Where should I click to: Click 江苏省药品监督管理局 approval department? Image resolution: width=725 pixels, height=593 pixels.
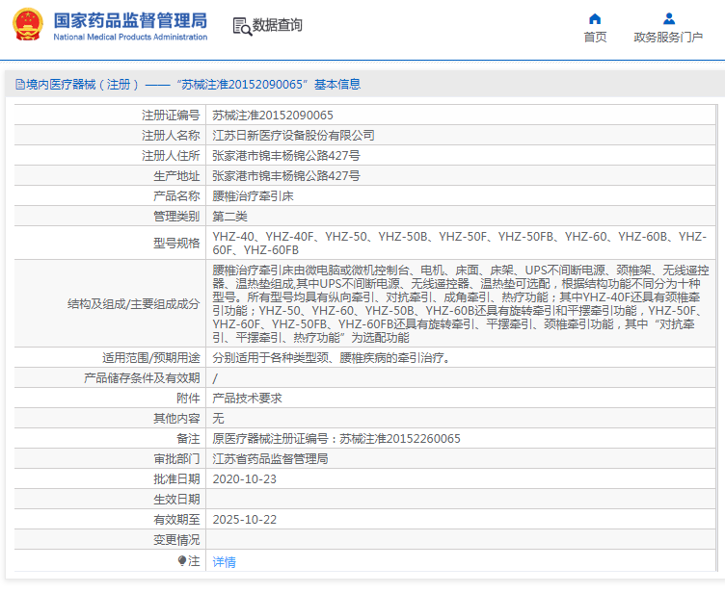(271, 459)
